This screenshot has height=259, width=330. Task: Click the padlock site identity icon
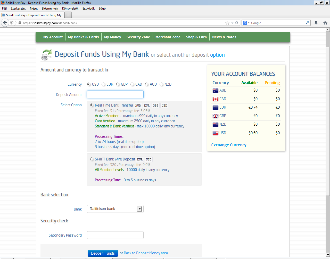pyautogui.click(x=20, y=23)
